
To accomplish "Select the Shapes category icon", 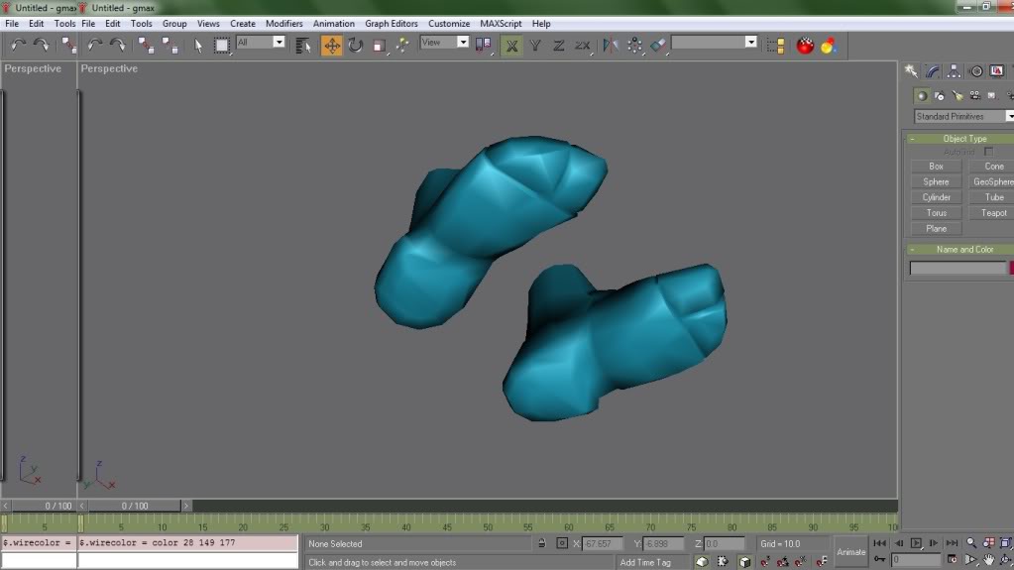I will pos(939,96).
